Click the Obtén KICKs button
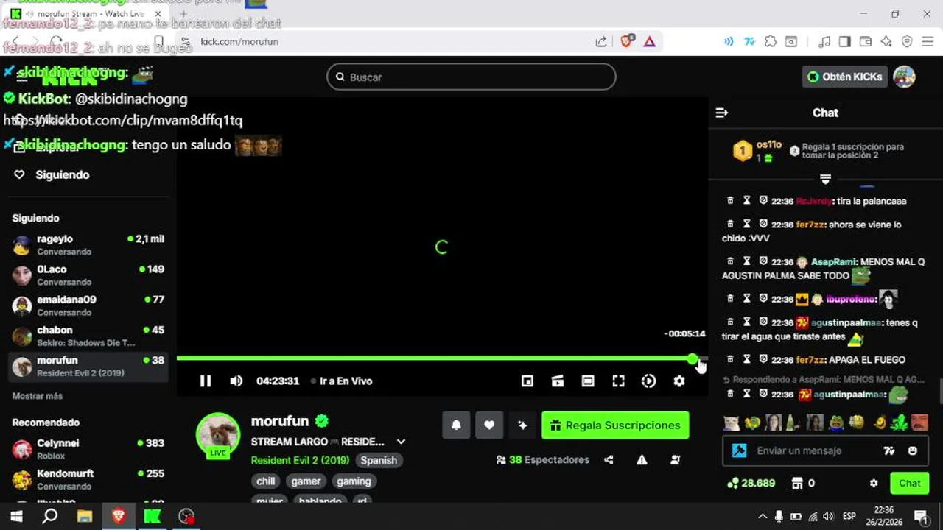This screenshot has height=530, width=943. (x=844, y=77)
